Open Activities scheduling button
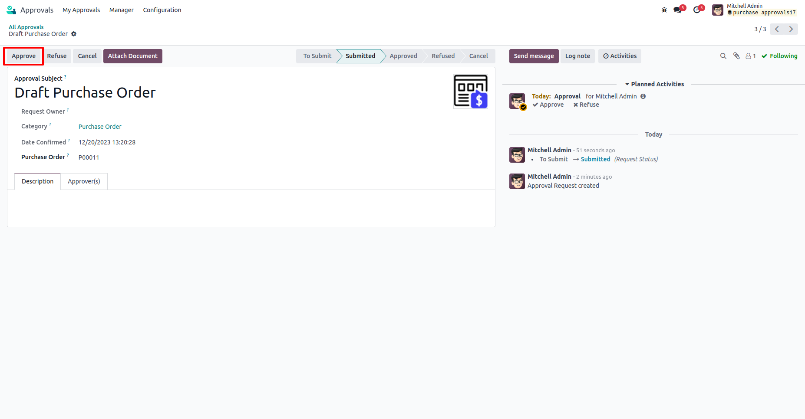805x419 pixels. pyautogui.click(x=620, y=56)
